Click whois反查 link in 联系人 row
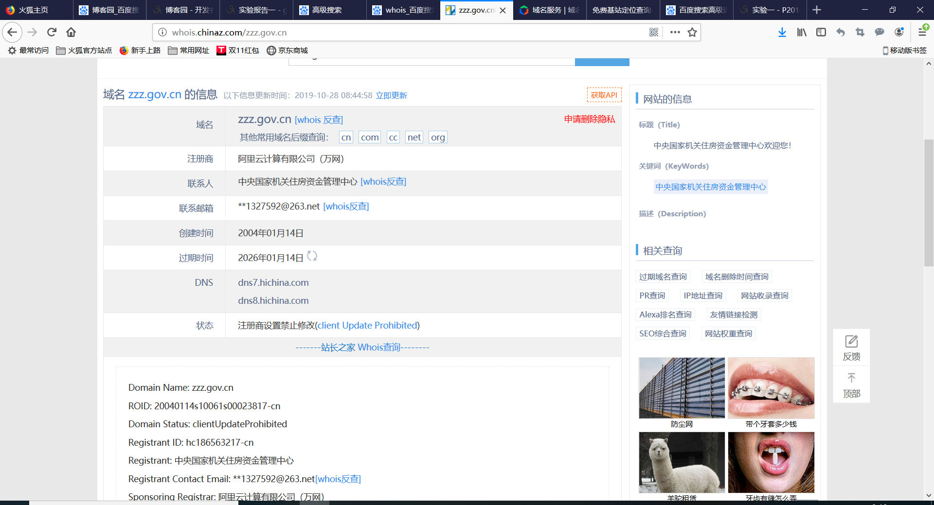 pos(383,182)
